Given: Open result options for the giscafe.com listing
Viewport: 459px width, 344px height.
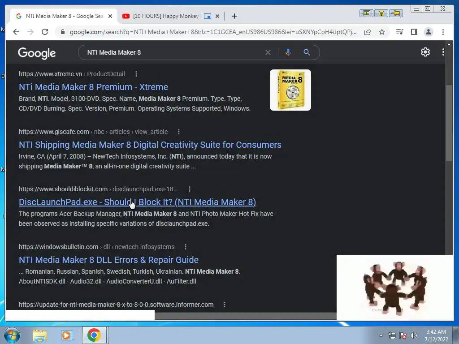Looking at the screenshot, I should (x=178, y=132).
